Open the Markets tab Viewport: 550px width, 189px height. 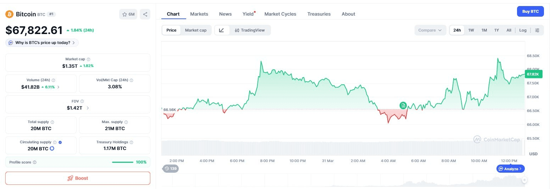coord(199,14)
